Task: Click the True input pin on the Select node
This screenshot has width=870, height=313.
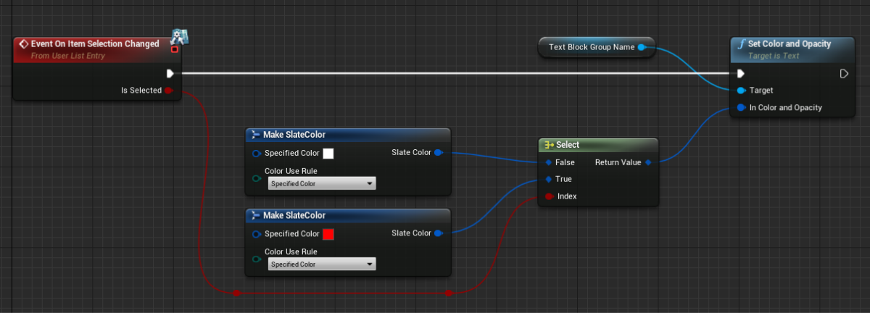Action: point(549,179)
